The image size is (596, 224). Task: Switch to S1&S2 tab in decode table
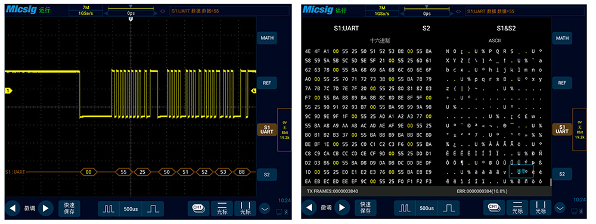point(506,28)
